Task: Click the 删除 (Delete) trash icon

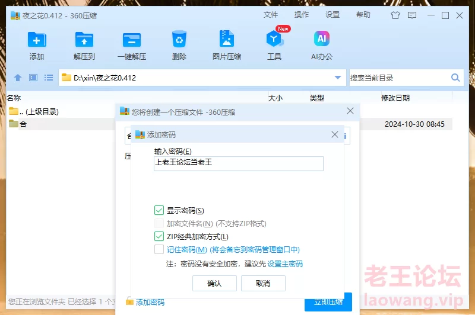Action: click(x=179, y=39)
